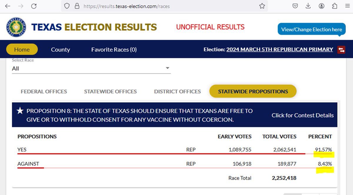Click the Texas Election Results title
353x195 pixels.
(94, 27)
